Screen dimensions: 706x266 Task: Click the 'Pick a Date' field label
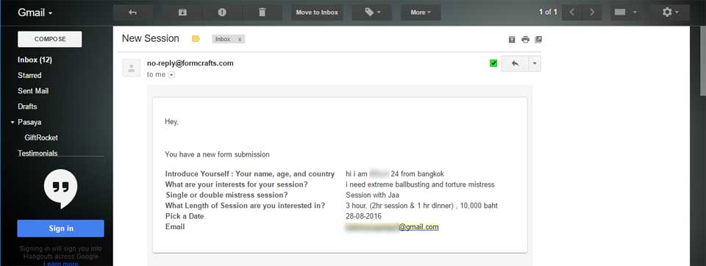185,216
